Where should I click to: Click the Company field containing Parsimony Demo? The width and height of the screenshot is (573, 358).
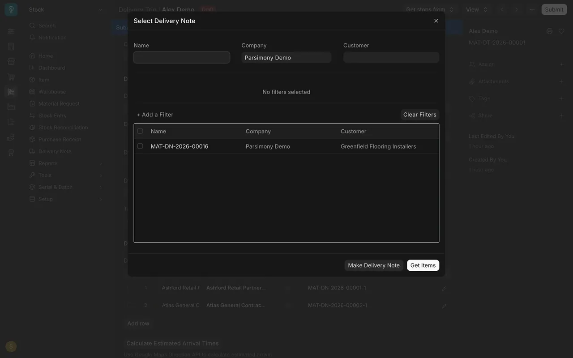click(x=286, y=57)
